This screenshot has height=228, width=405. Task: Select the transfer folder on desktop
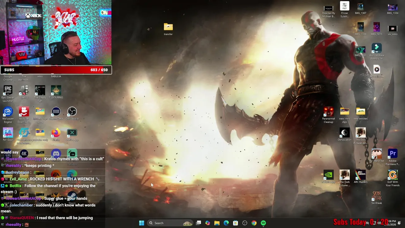pos(168,29)
